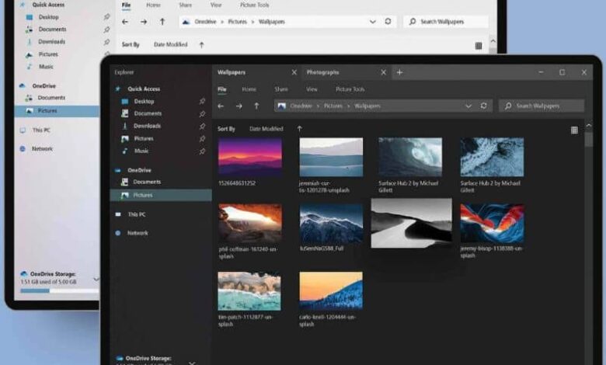Go up one level in light window

(162, 22)
